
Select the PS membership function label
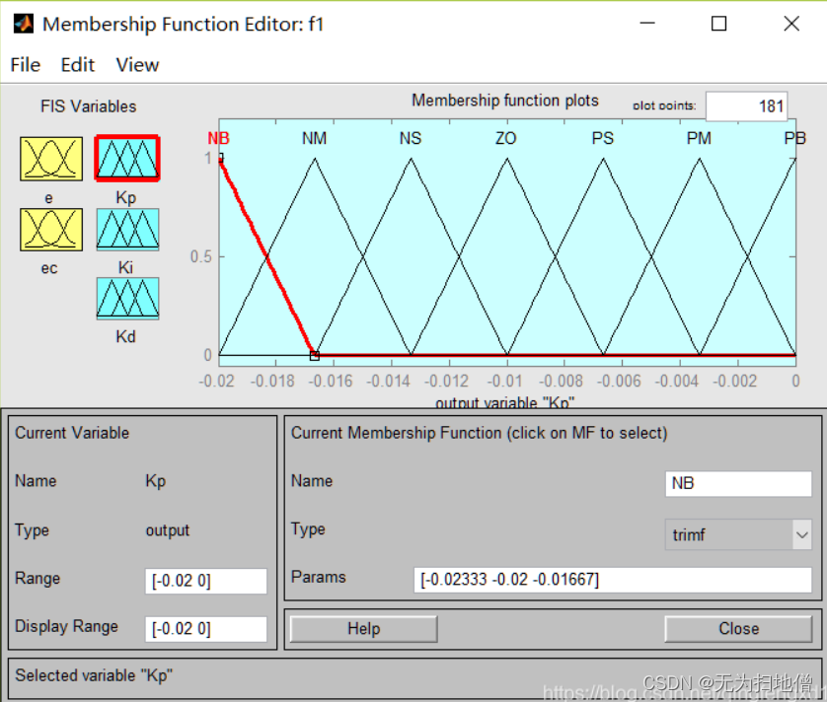603,138
